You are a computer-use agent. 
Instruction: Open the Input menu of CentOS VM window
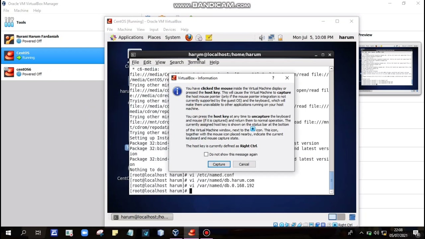pyautogui.click(x=154, y=30)
